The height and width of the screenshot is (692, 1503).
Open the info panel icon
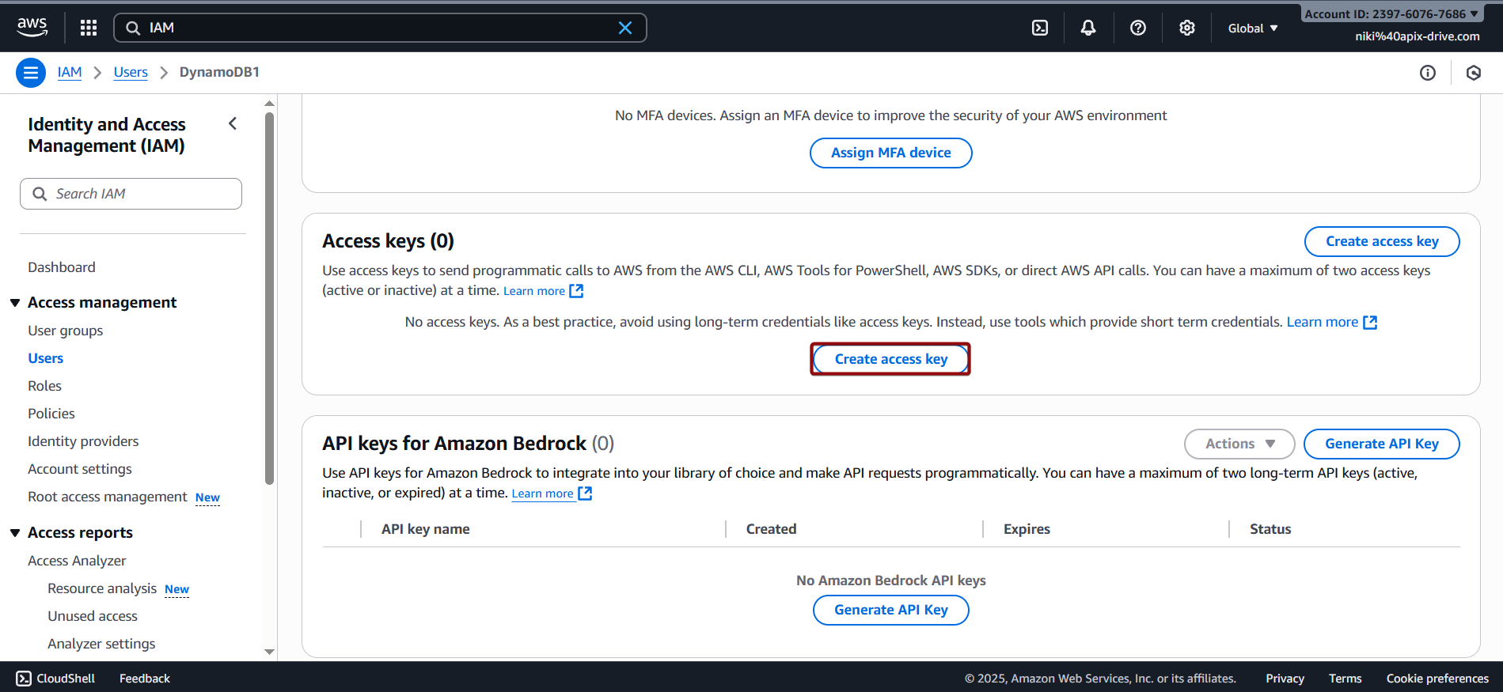pos(1427,73)
